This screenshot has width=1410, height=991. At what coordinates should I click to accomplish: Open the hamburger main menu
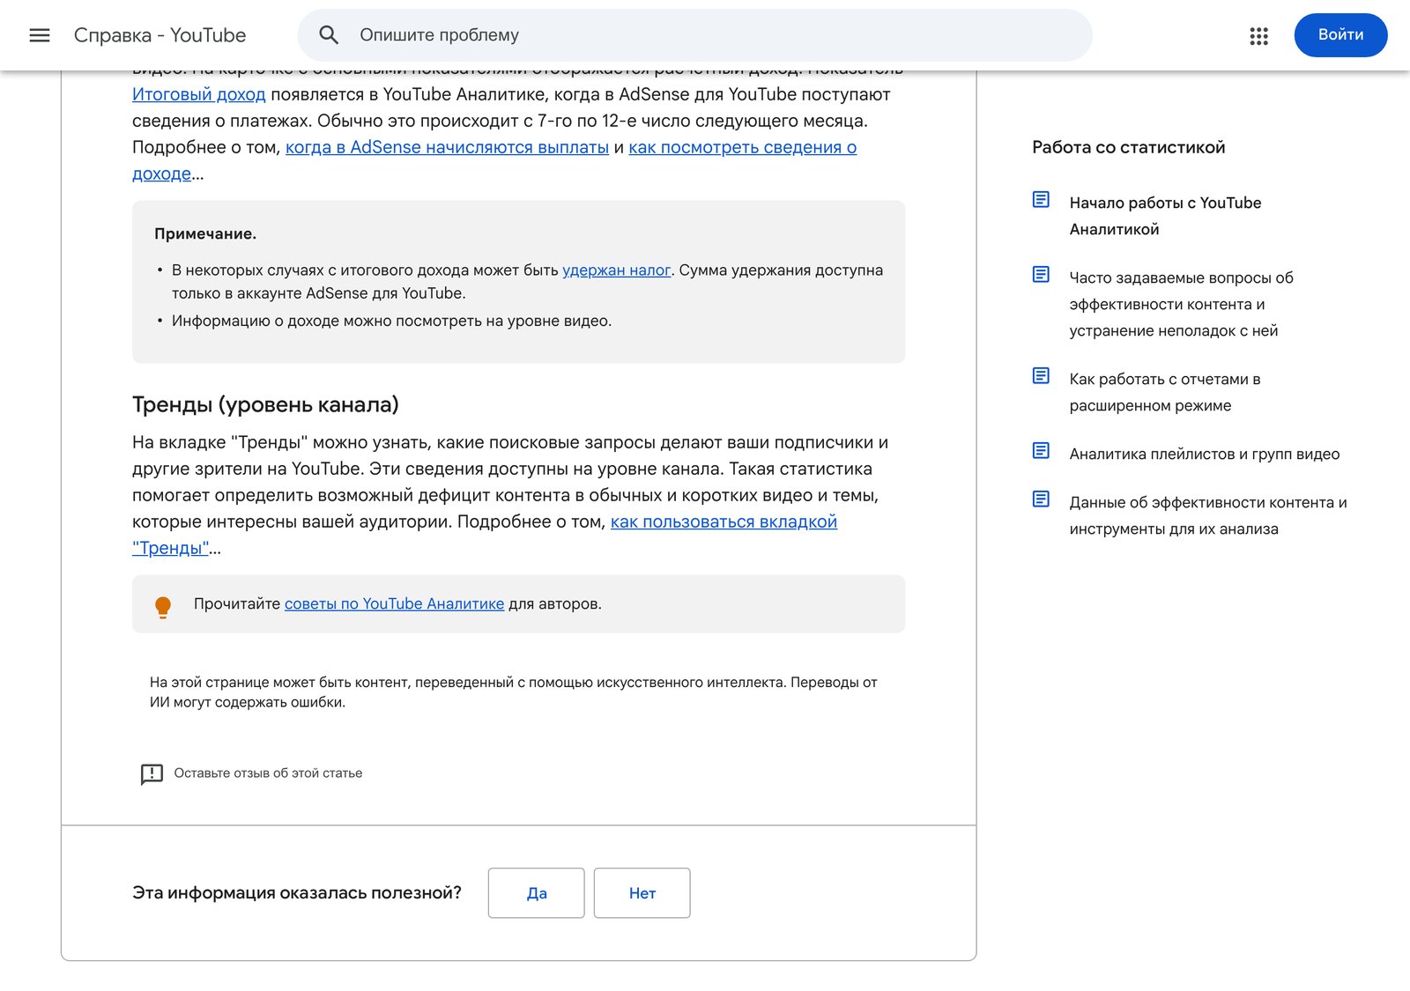click(x=40, y=35)
